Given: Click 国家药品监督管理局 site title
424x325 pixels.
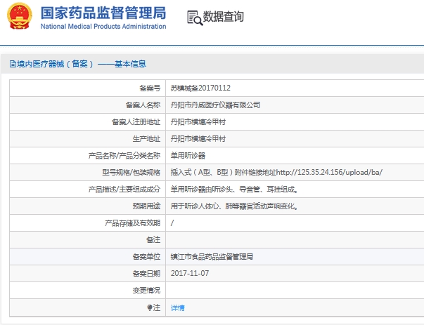Looking at the screenshot, I should coord(103,13).
